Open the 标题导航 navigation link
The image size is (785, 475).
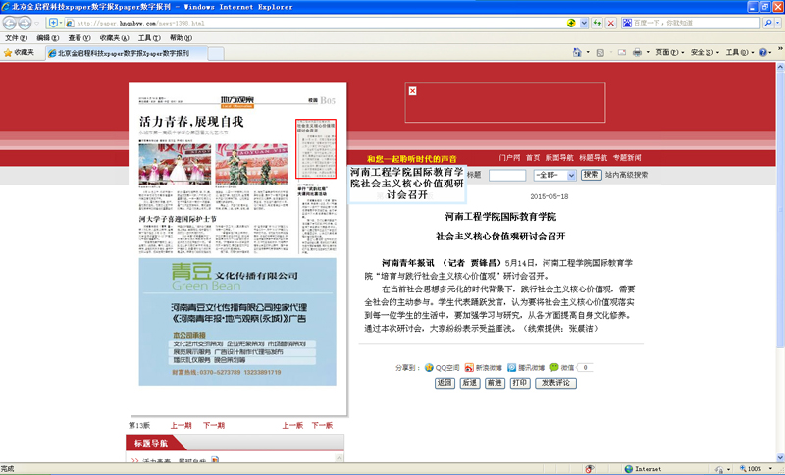point(594,158)
